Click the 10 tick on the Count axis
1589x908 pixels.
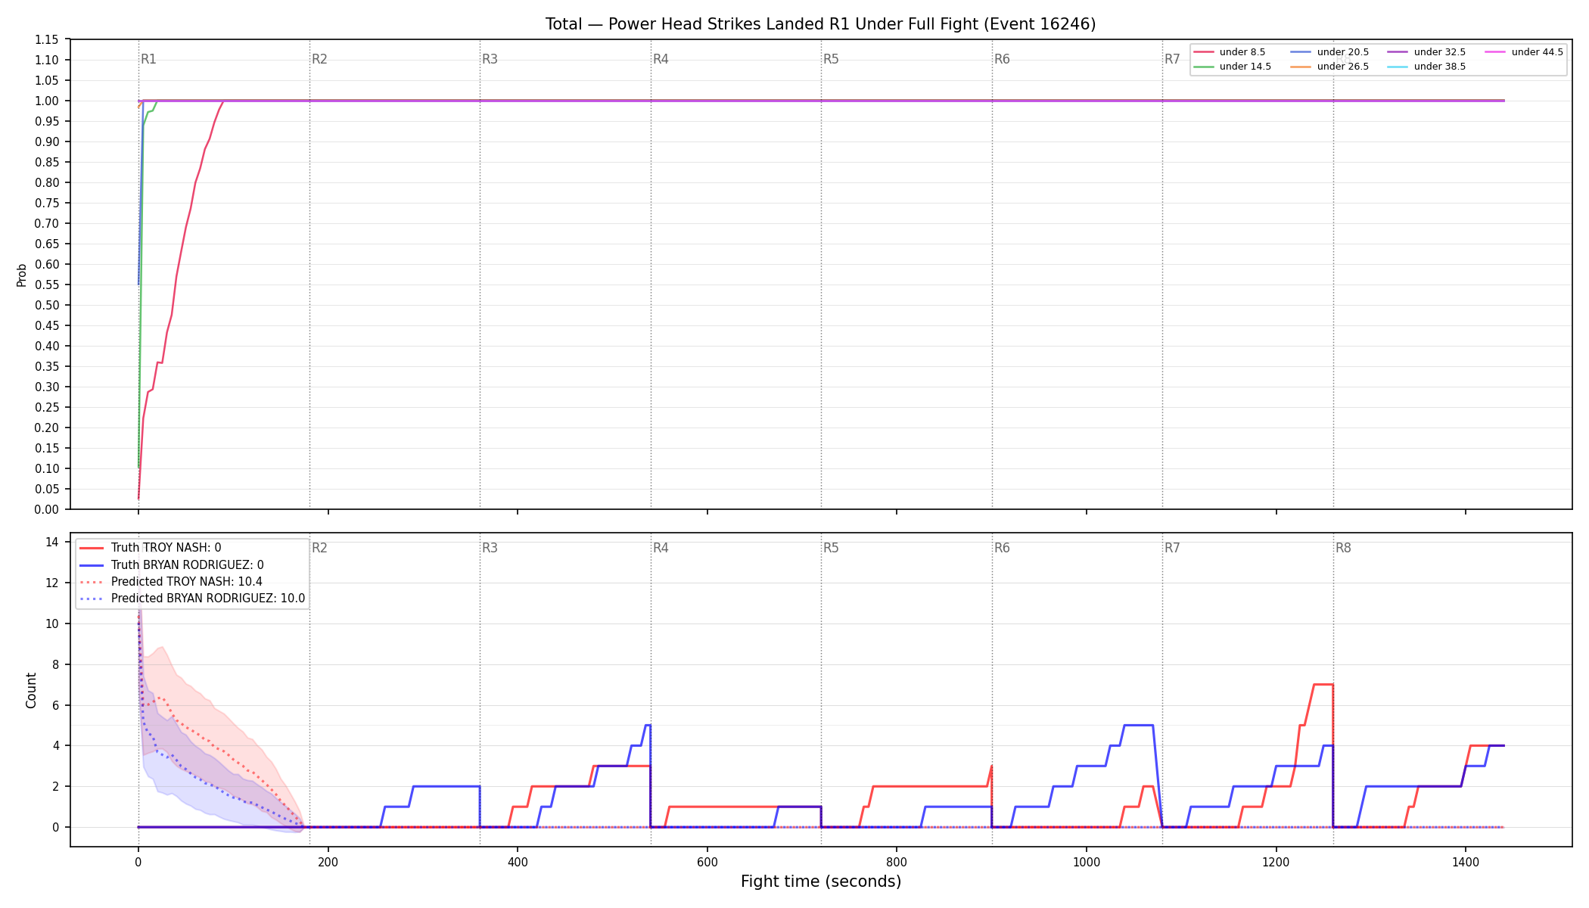52,623
